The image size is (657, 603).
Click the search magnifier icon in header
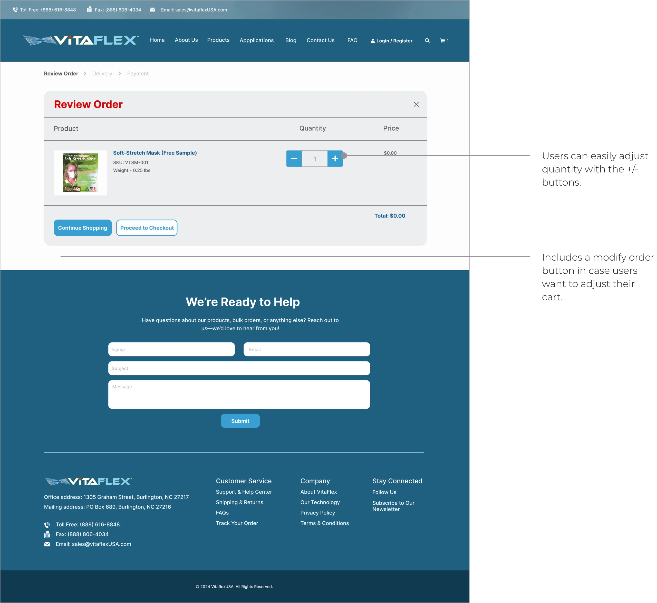tap(427, 41)
